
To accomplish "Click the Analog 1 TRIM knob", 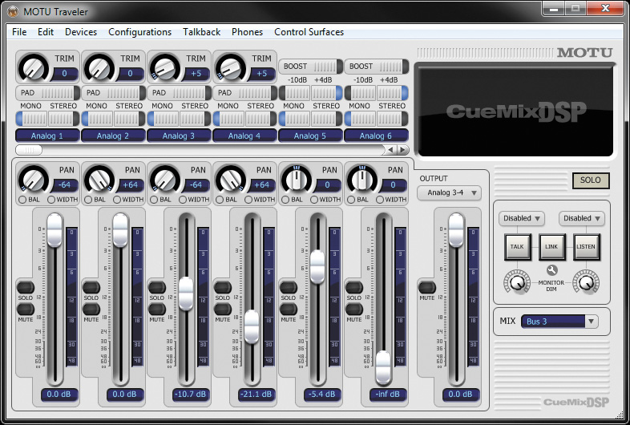I will pyautogui.click(x=34, y=67).
